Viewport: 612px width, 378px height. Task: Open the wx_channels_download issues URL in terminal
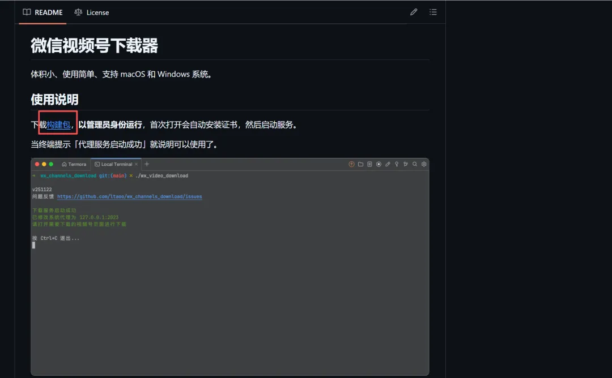(x=130, y=196)
